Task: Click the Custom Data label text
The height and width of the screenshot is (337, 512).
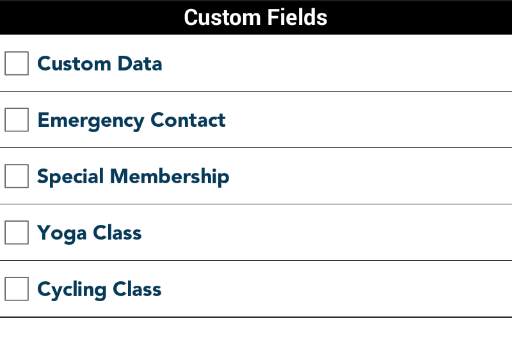Action: pos(100,63)
